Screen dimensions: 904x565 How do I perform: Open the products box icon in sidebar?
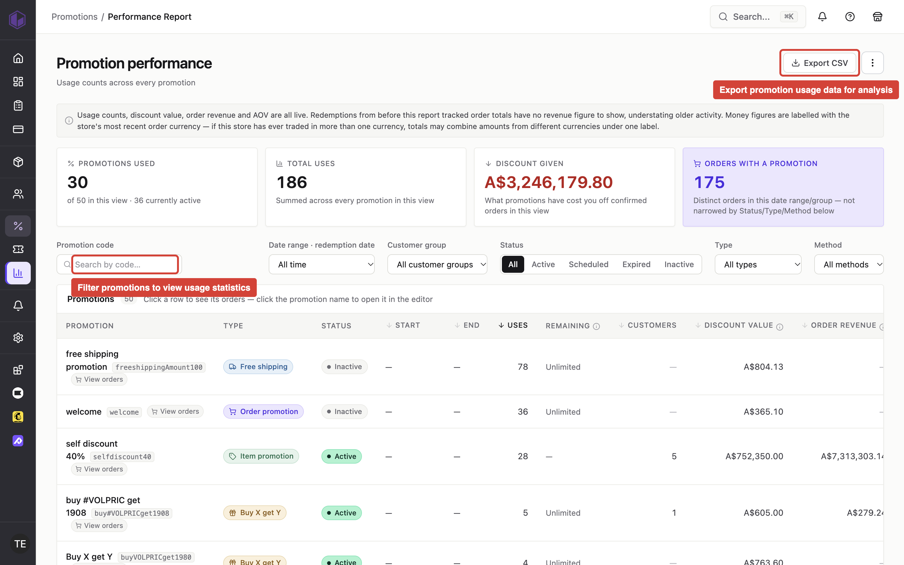[18, 162]
